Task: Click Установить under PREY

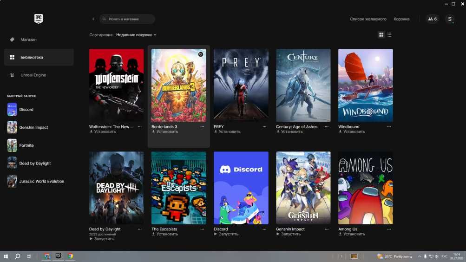Action: (x=227, y=131)
